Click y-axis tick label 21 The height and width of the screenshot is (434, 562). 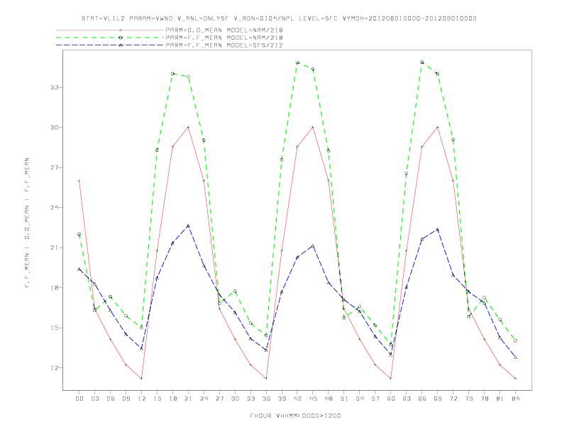coord(55,247)
